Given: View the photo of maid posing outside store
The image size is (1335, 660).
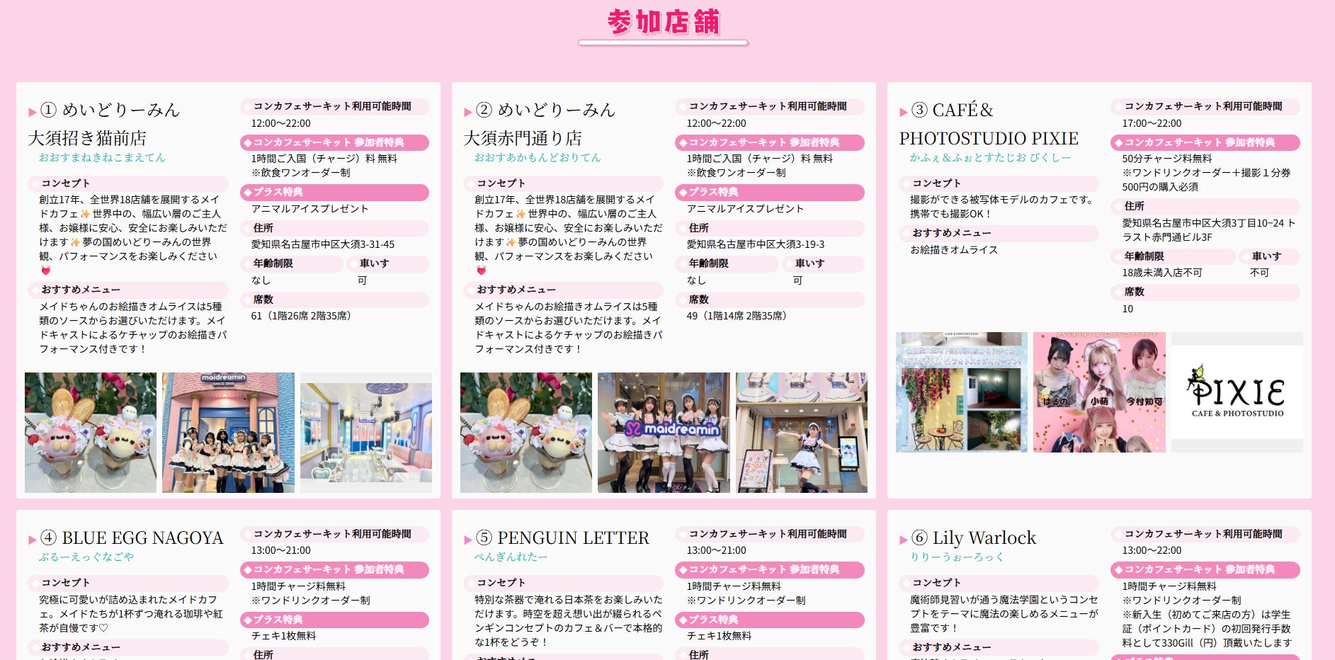Looking at the screenshot, I should click(x=802, y=433).
